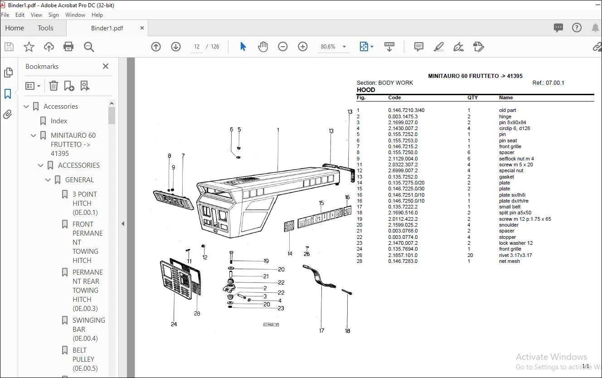Image resolution: width=602 pixels, height=378 pixels.
Task: Zoom in with the plus circle
Action: pos(303,47)
